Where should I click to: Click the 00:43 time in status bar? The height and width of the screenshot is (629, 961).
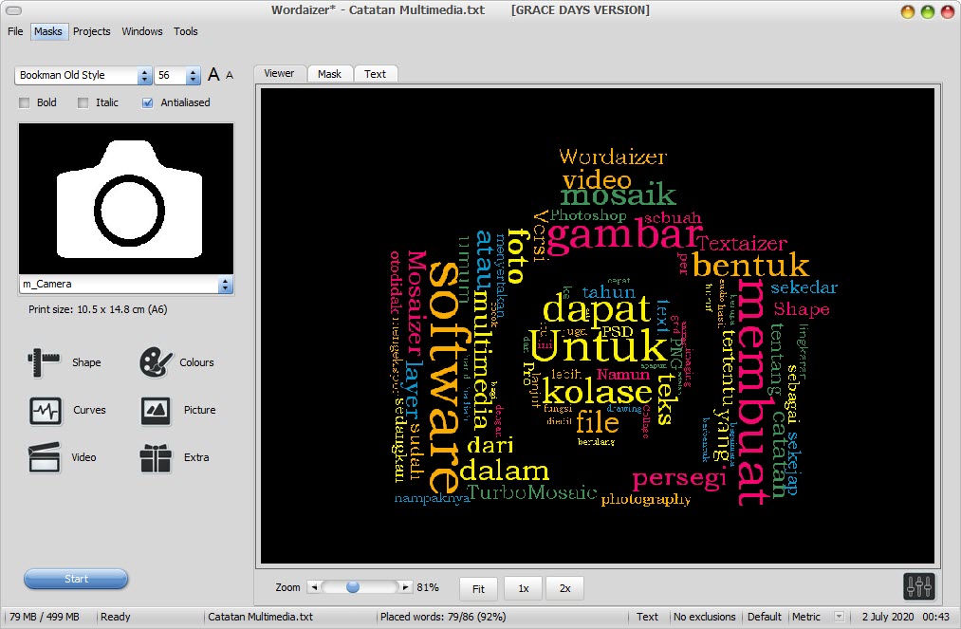tap(936, 617)
